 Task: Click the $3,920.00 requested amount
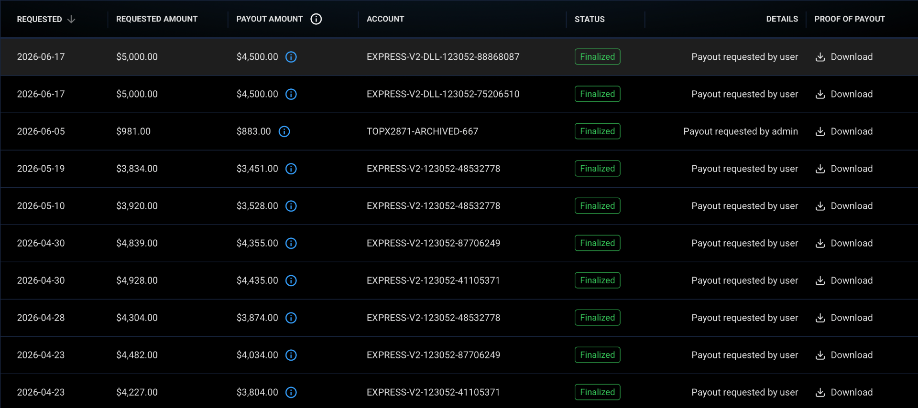pyautogui.click(x=137, y=206)
